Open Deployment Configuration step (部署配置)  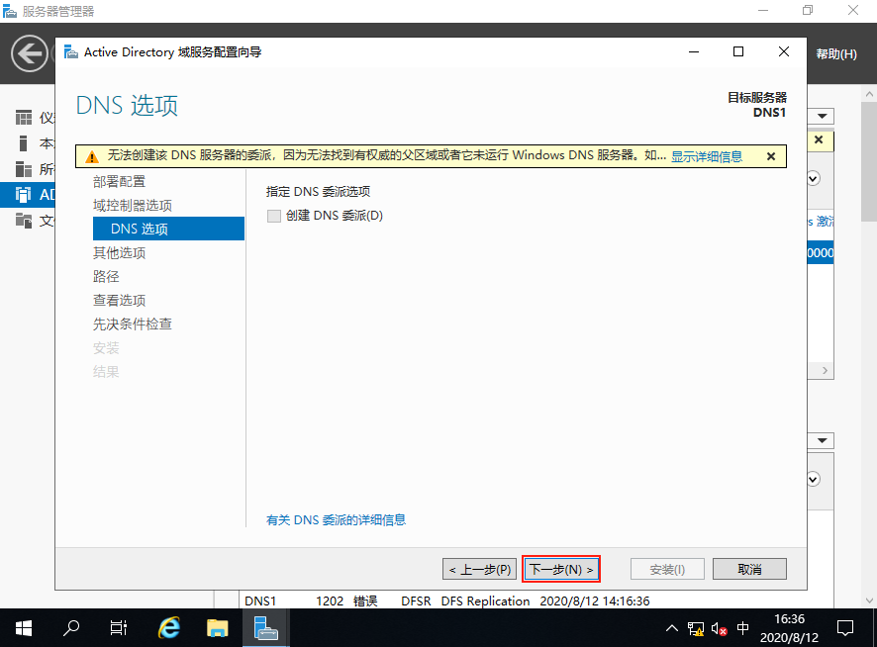(x=119, y=181)
